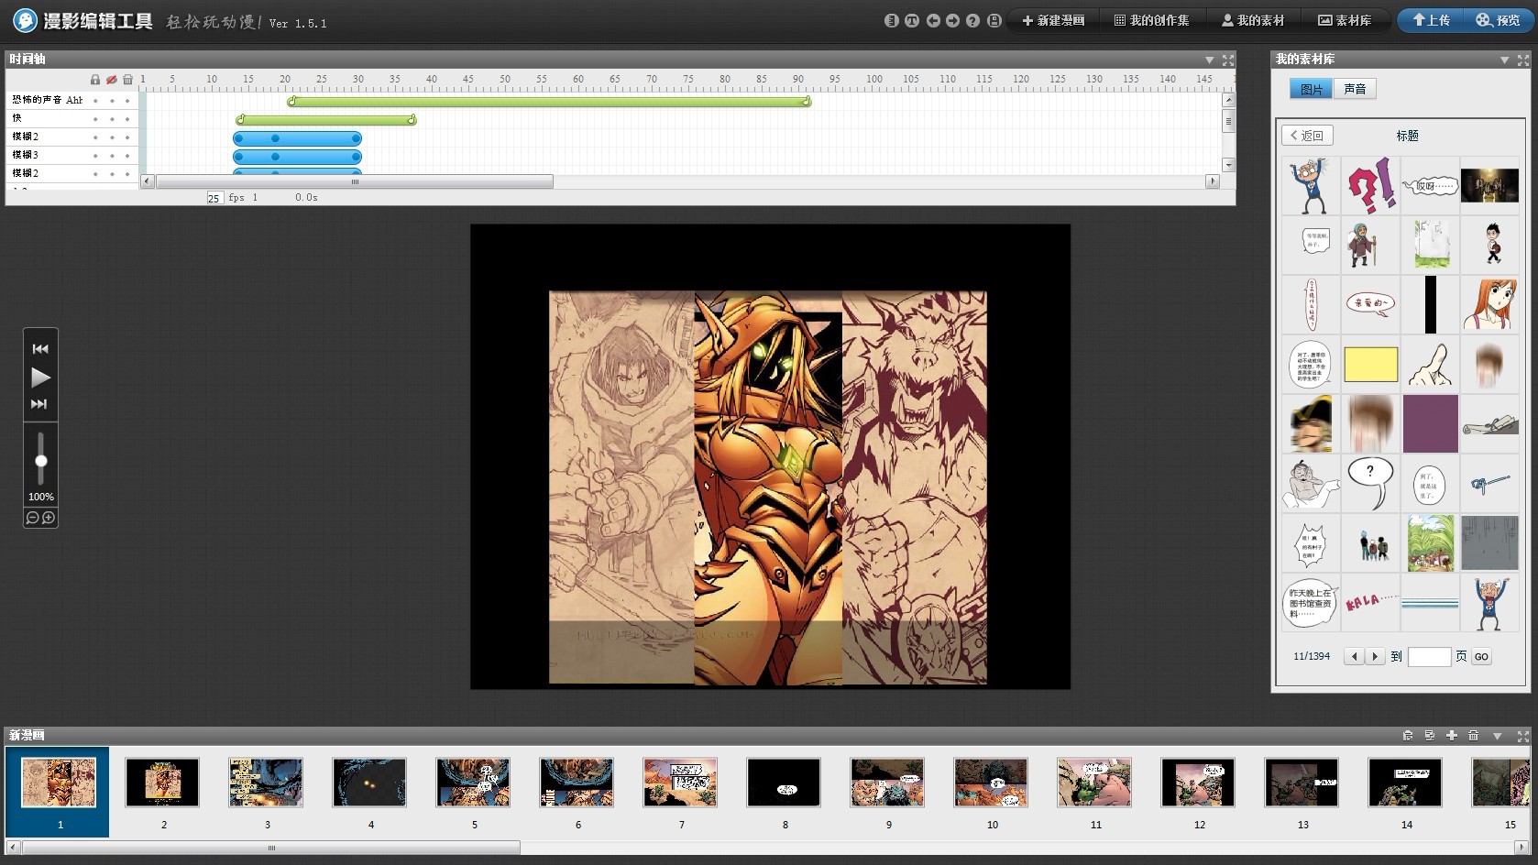Toggle lock dot for 模糊3 layer
The width and height of the screenshot is (1538, 865).
pos(95,156)
